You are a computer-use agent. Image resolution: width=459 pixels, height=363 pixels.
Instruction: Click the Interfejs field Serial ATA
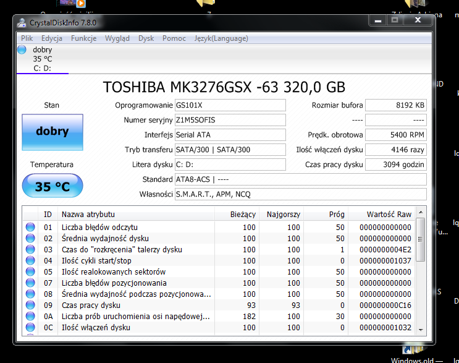pos(230,135)
